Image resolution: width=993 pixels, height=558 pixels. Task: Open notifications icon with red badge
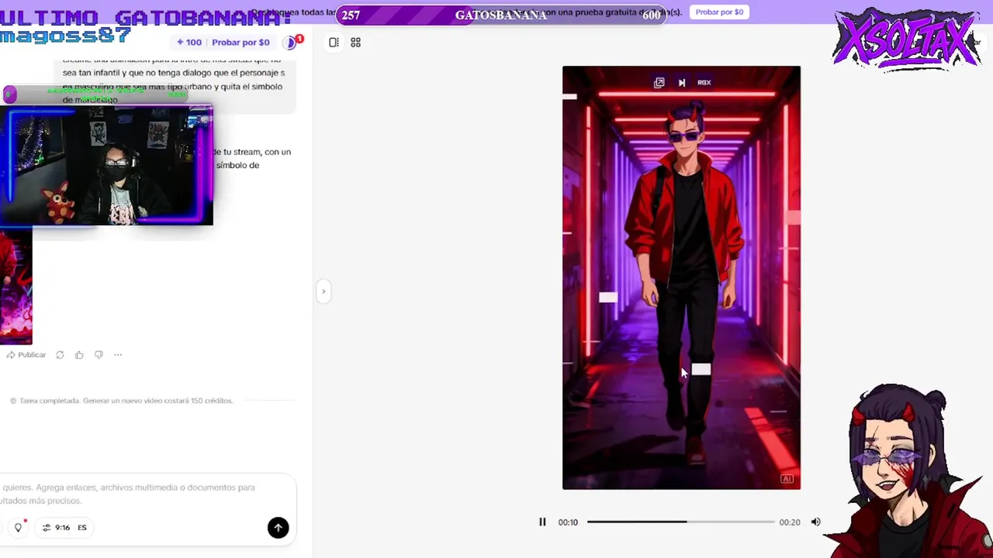(x=292, y=43)
